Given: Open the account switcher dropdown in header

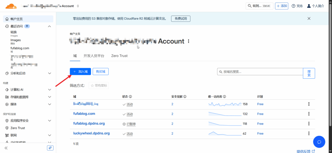Looking at the screenshot, I should coord(78,6).
